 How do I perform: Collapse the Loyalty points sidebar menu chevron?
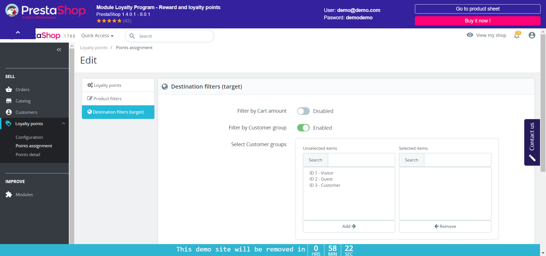point(63,123)
